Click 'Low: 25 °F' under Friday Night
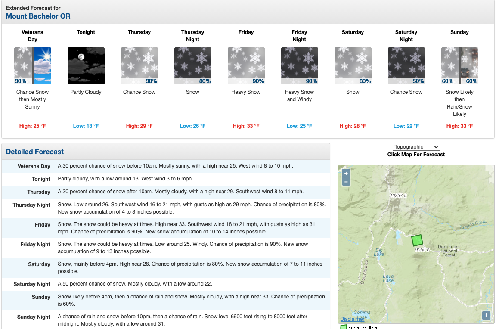 pyautogui.click(x=299, y=126)
